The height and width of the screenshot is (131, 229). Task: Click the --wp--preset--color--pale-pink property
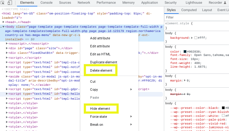pyautogui.click(x=198, y=120)
